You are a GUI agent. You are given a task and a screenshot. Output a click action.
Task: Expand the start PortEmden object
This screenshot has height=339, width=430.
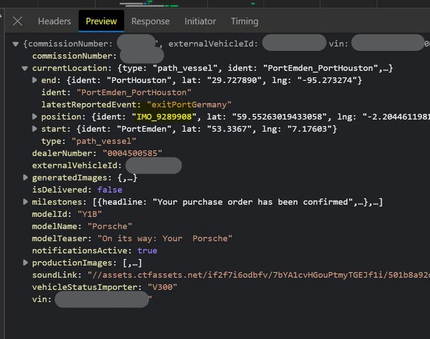(x=35, y=129)
